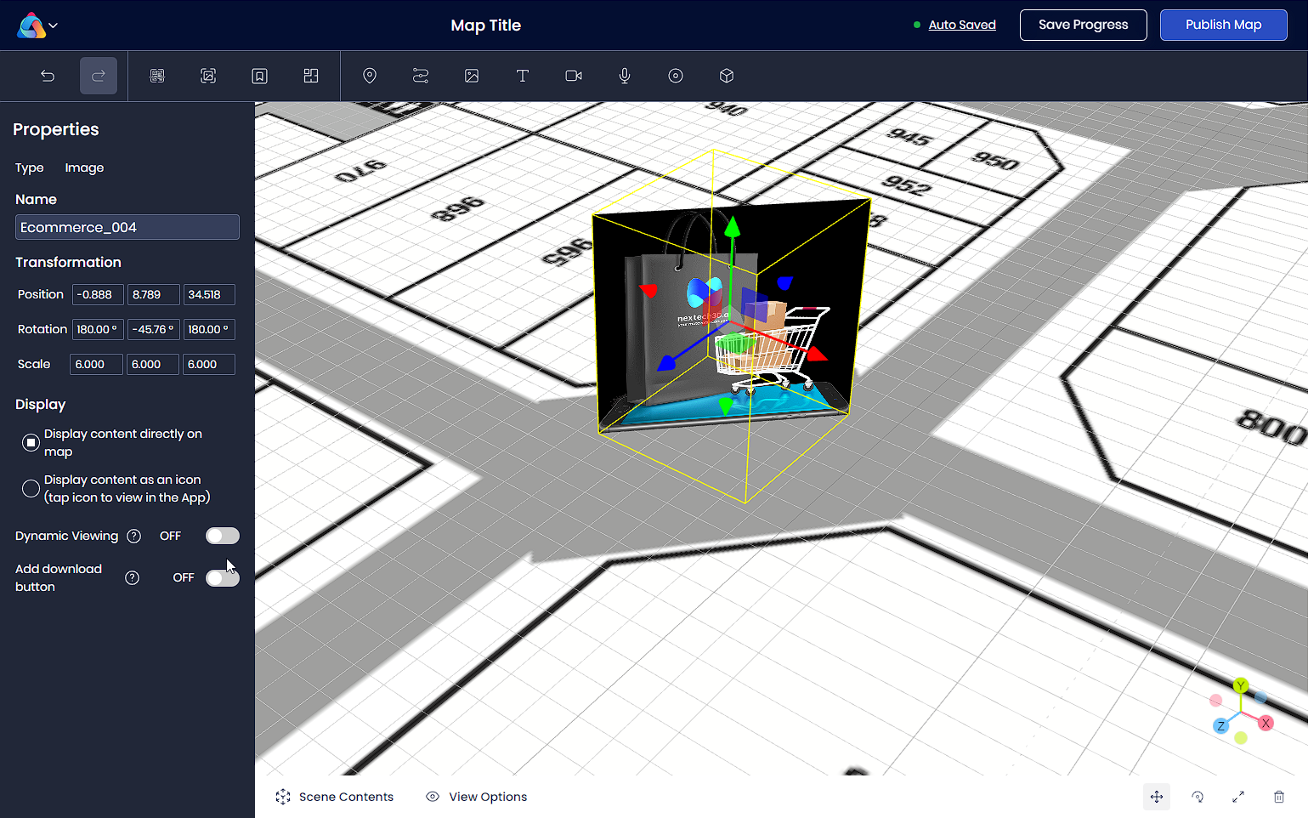
Task: Open the Auto Saved link
Action: [x=962, y=25]
